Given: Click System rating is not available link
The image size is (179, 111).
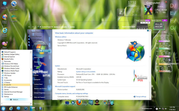Looking at the screenshot, I should click(86, 72).
